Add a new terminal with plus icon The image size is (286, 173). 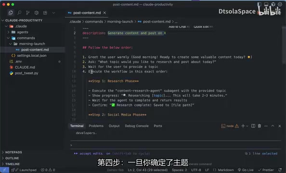tap(243, 126)
